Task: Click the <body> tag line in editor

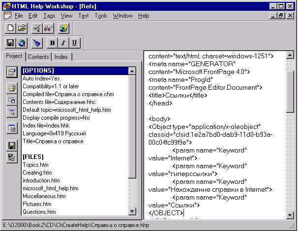Action: point(159,119)
